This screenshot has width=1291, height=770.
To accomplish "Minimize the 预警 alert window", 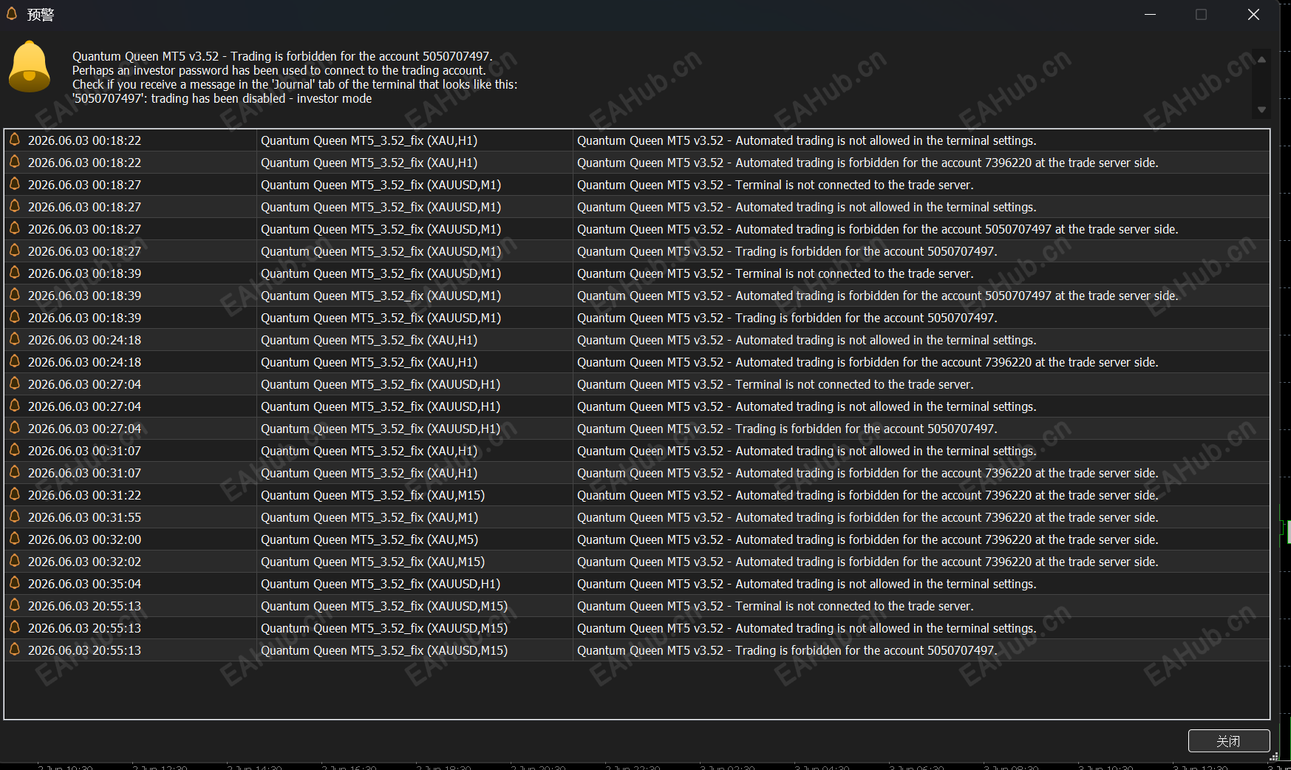I will tap(1150, 14).
